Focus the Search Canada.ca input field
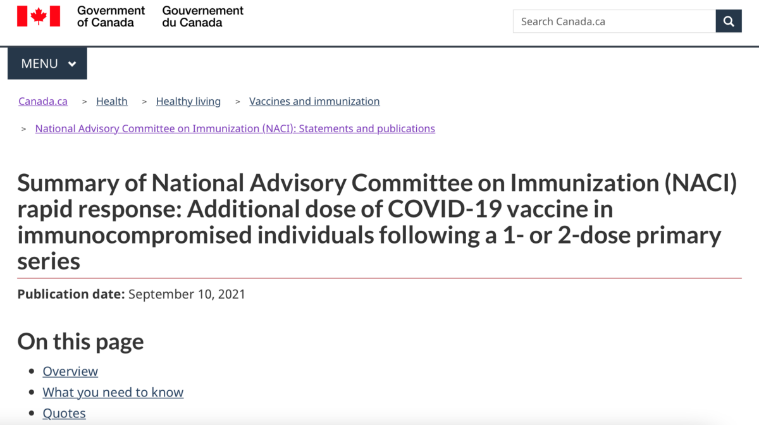759x425 pixels. tap(614, 22)
